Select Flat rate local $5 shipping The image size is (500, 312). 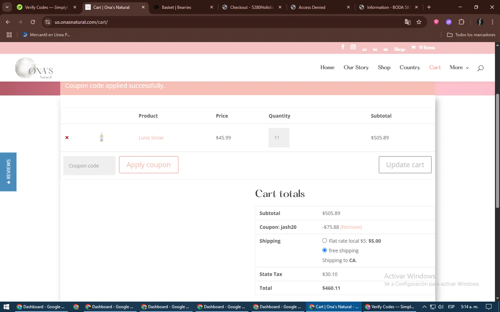coord(325,240)
